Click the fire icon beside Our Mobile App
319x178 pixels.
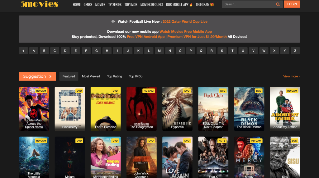point(191,5)
